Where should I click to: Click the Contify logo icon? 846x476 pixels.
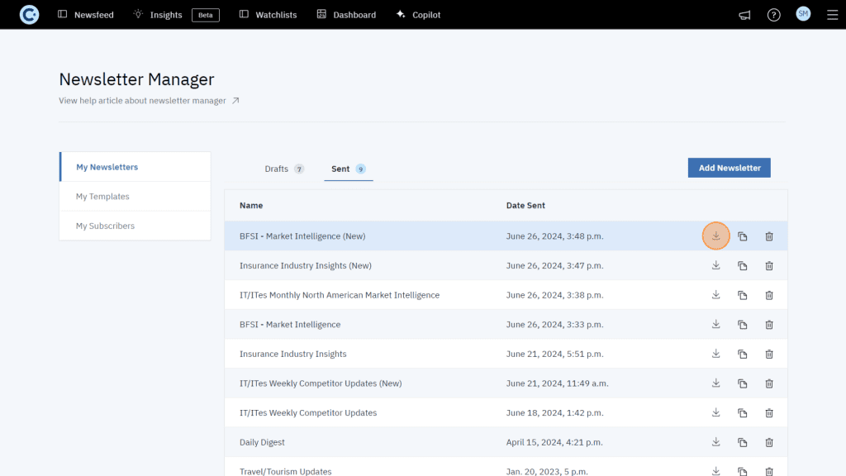coord(29,15)
